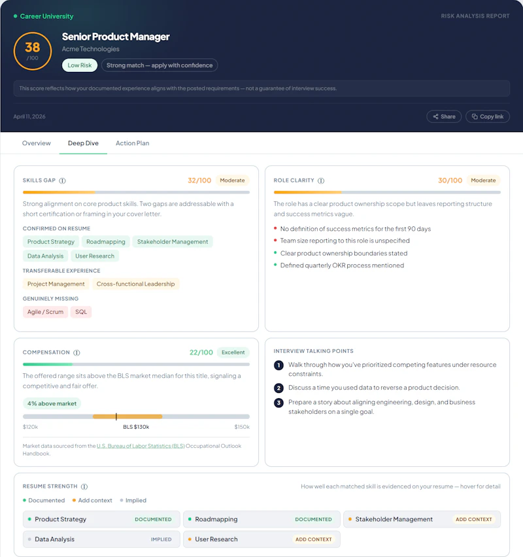Switch to the Action Plan tab
The width and height of the screenshot is (523, 557).
click(133, 143)
